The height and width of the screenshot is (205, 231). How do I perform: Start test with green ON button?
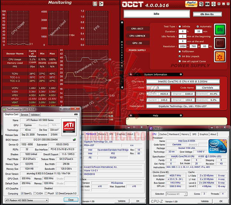220,30
